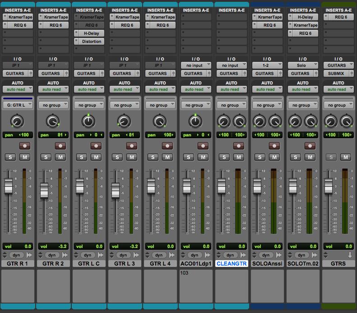The image size is (357, 313).
Task: Open KramerTape plugin on SOLOAnssi
Action: (270, 17)
